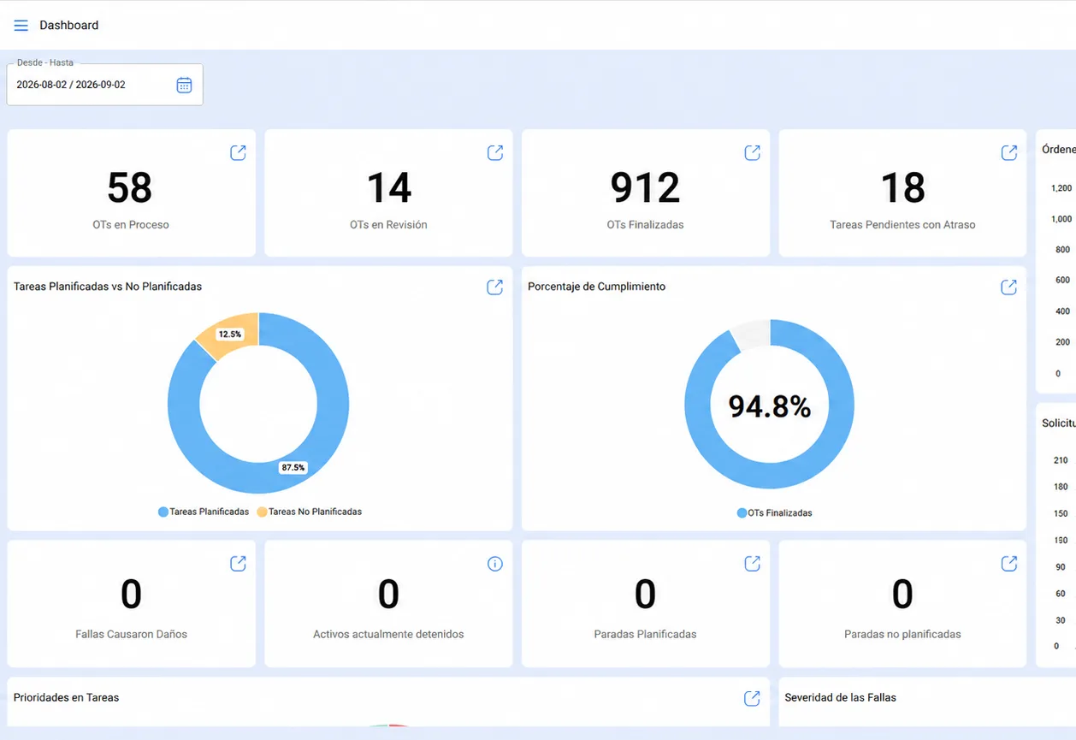Toggle OTs Finalizadas legend entry
Viewport: 1076px width, 740px height.
[x=775, y=513]
